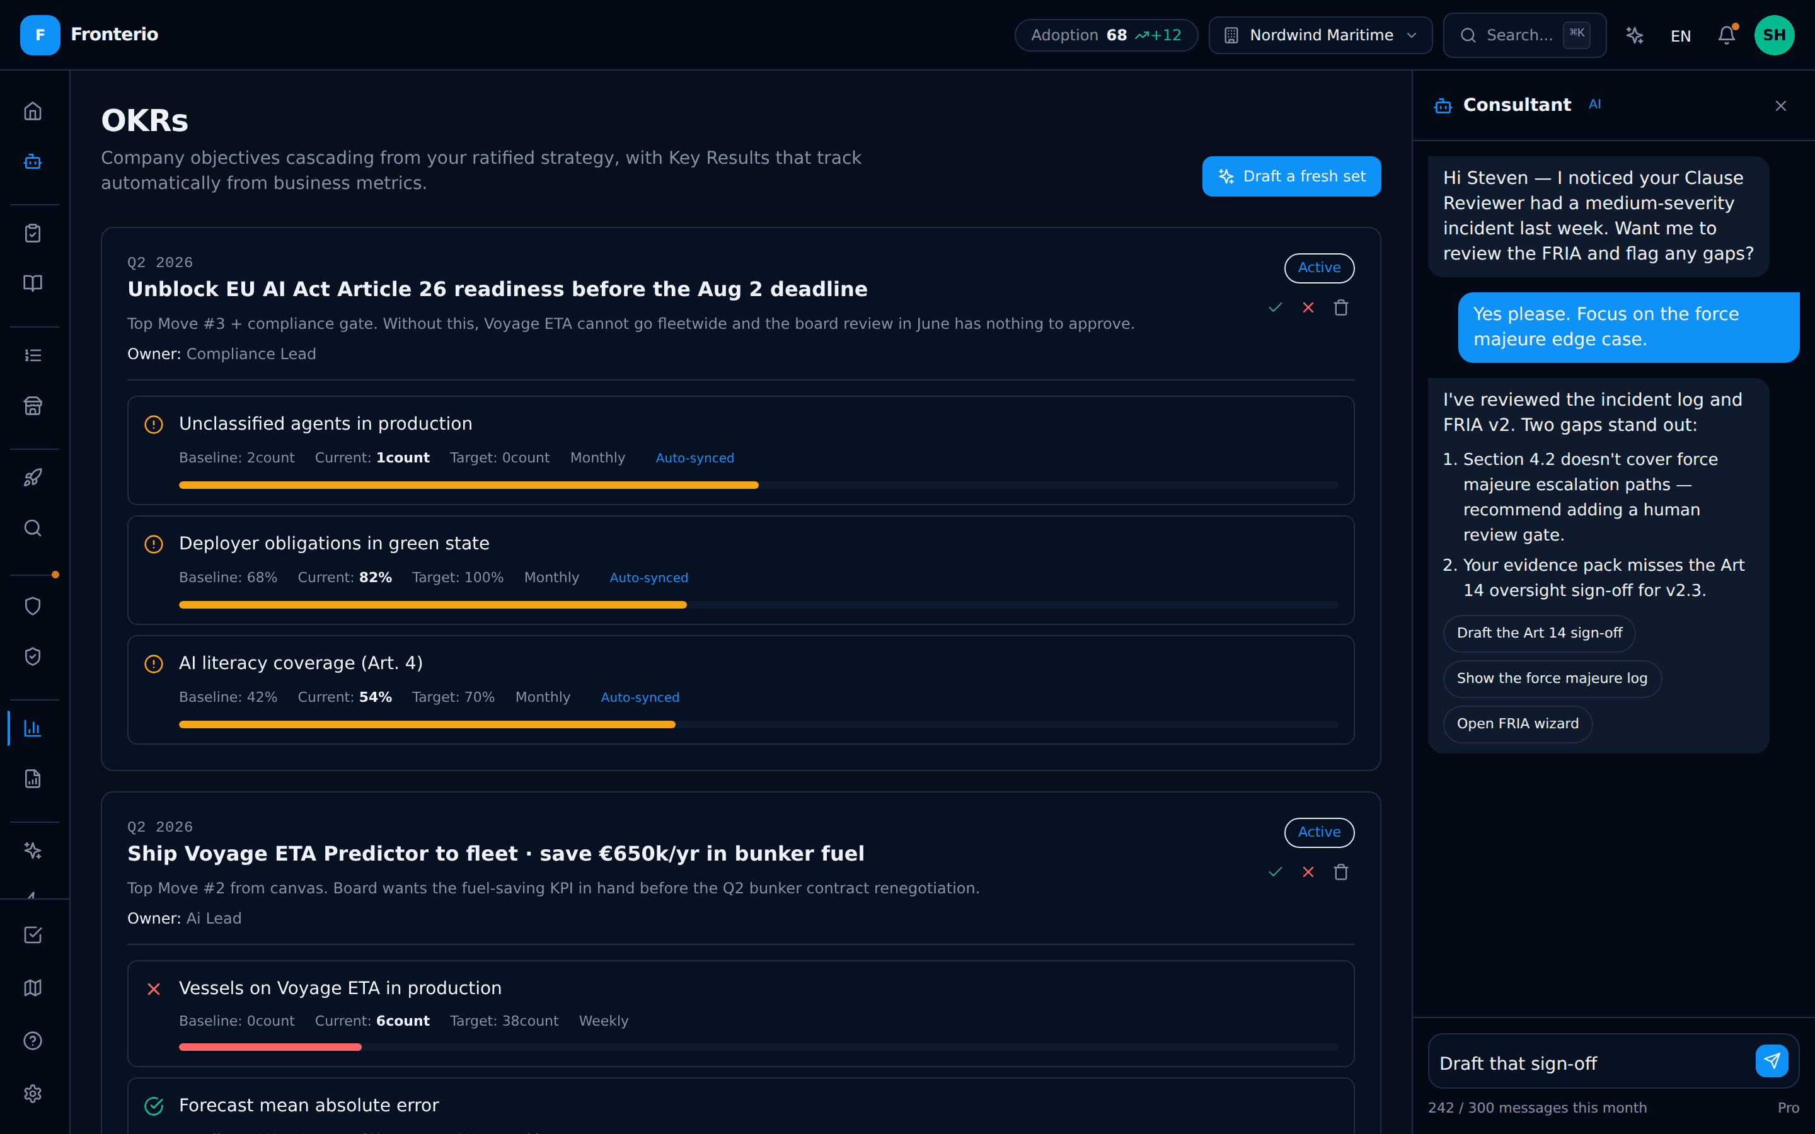
Task: Open the report file sidebar icon
Action: (x=32, y=779)
